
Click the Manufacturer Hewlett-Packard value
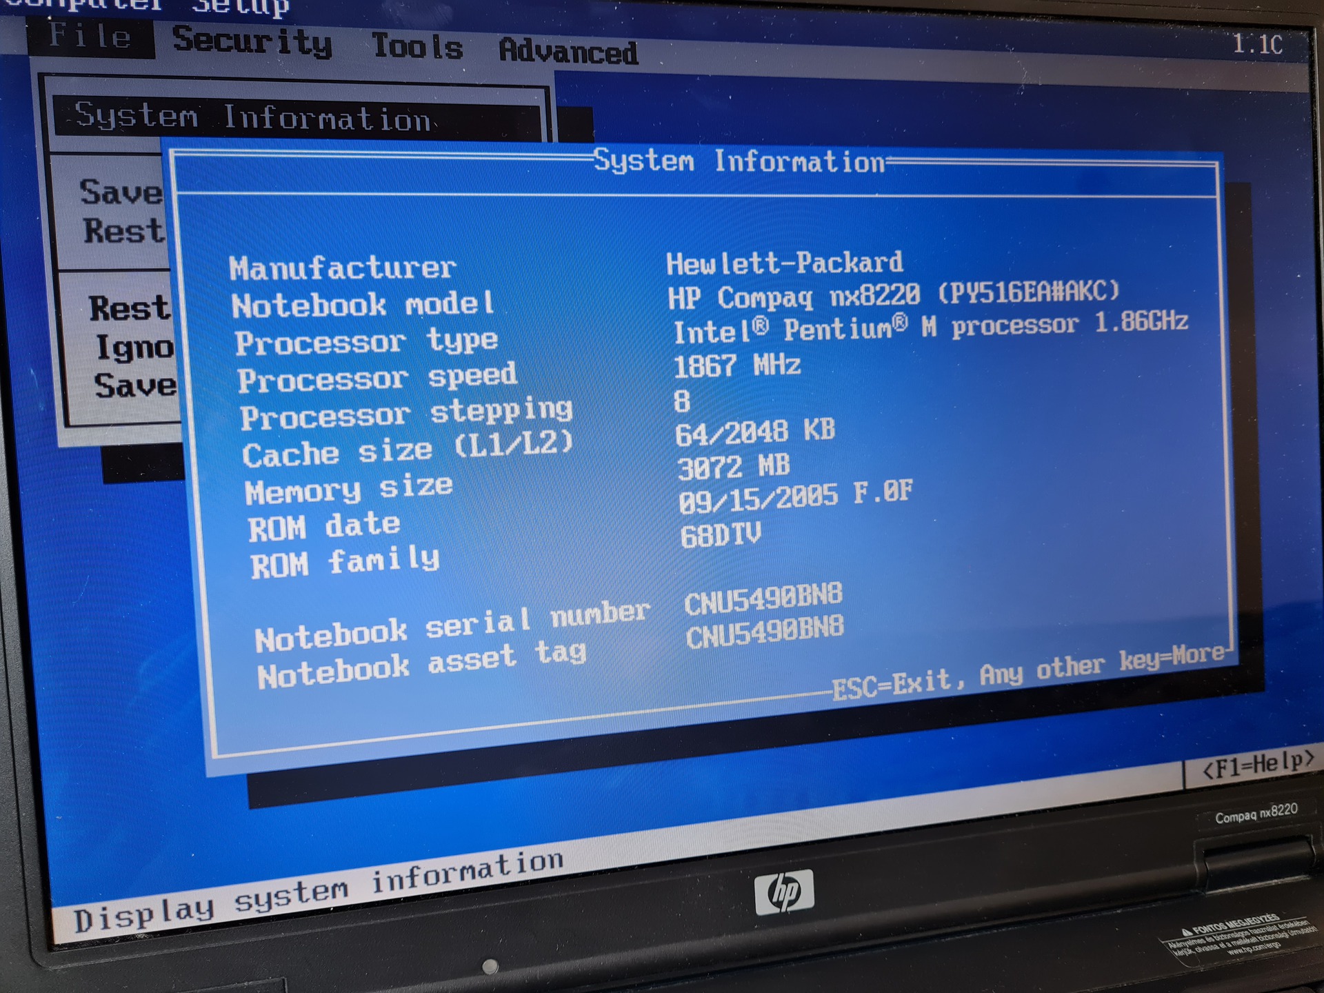point(784,263)
